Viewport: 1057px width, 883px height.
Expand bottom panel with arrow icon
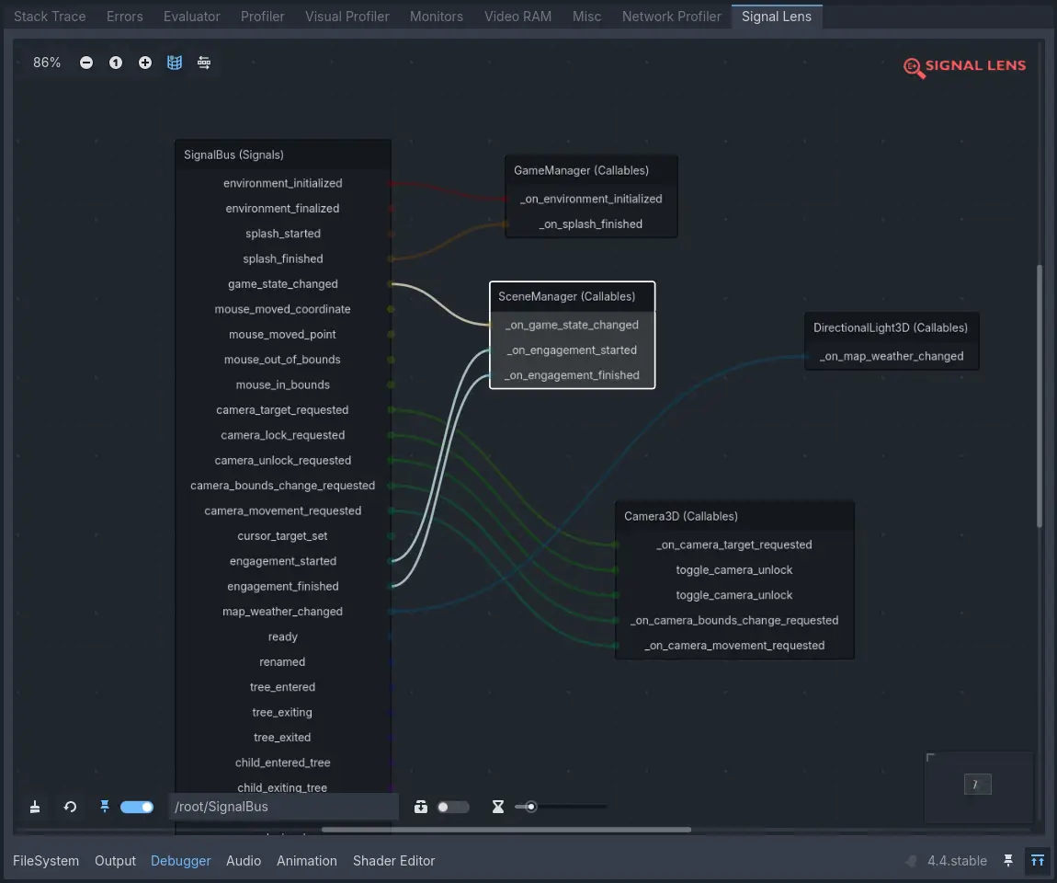pyautogui.click(x=1038, y=861)
